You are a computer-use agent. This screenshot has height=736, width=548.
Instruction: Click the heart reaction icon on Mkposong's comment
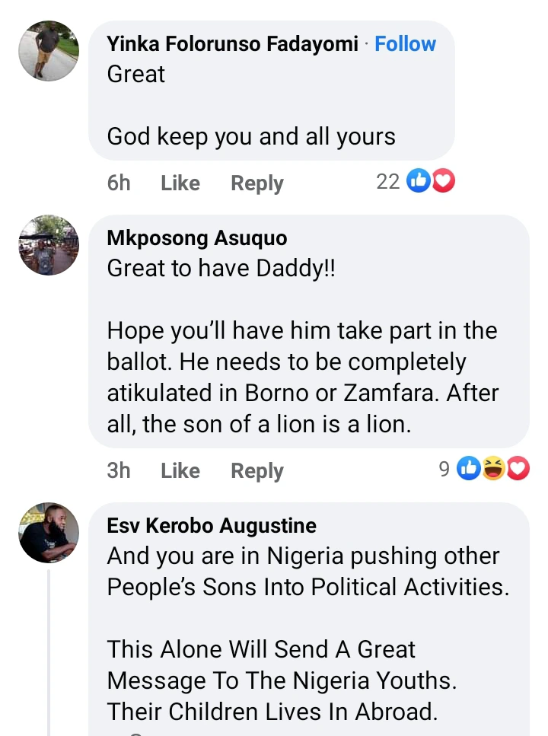518,470
